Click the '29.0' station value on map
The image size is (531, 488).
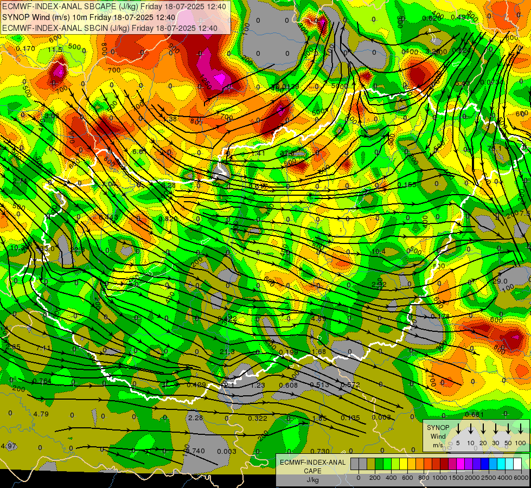(500, 281)
